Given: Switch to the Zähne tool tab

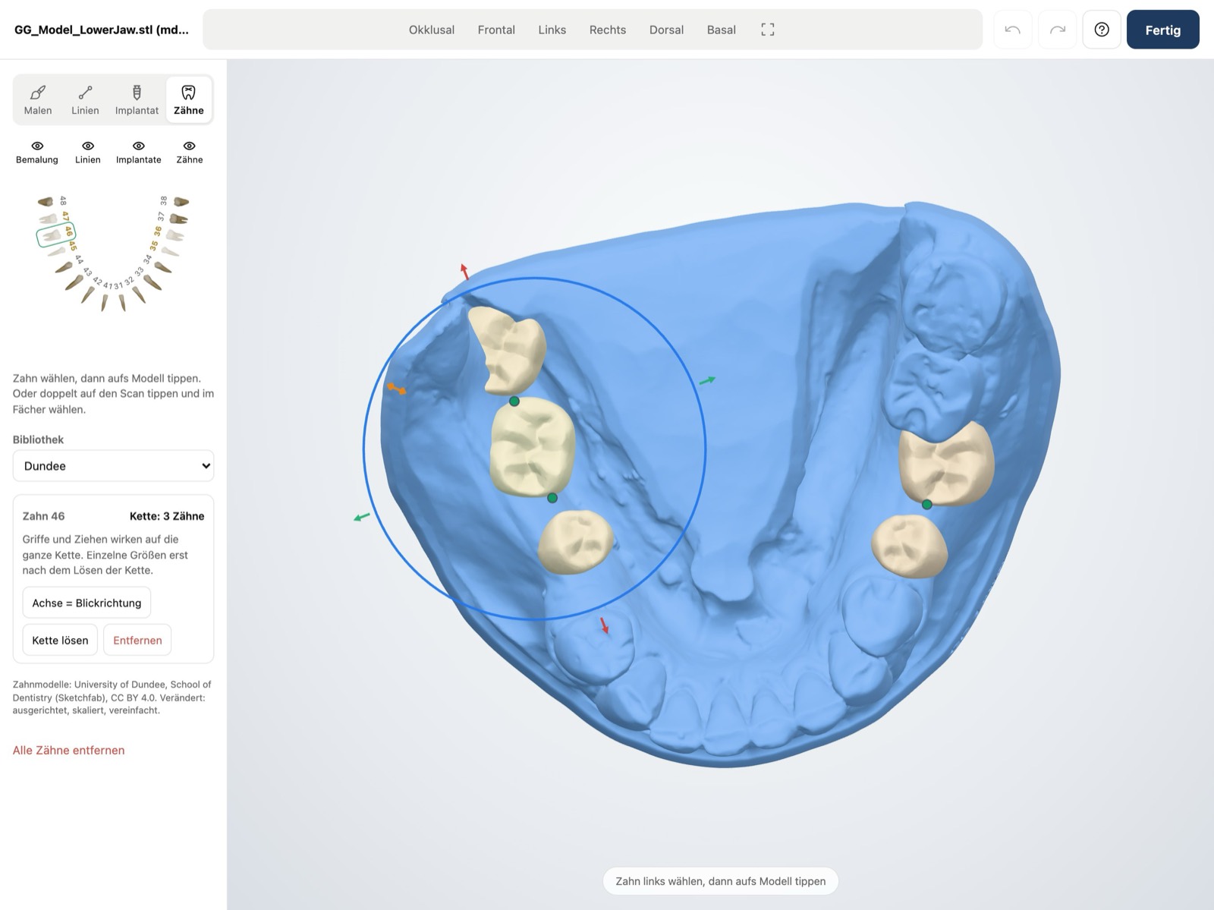Looking at the screenshot, I should point(188,99).
